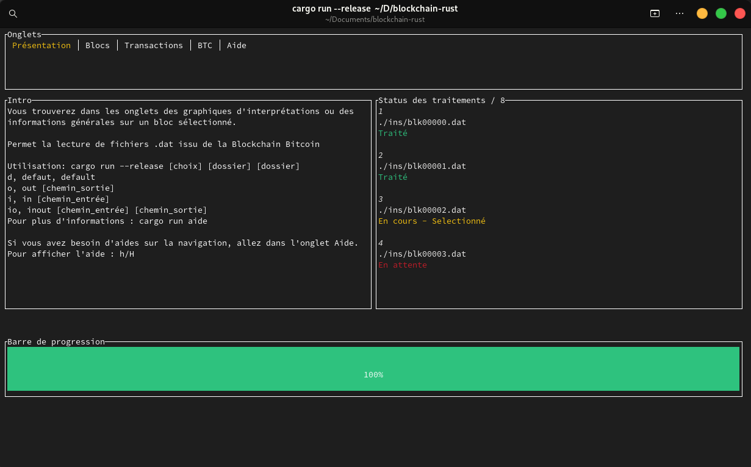Click the yellow window control circle
The height and width of the screenshot is (467, 751).
point(702,13)
